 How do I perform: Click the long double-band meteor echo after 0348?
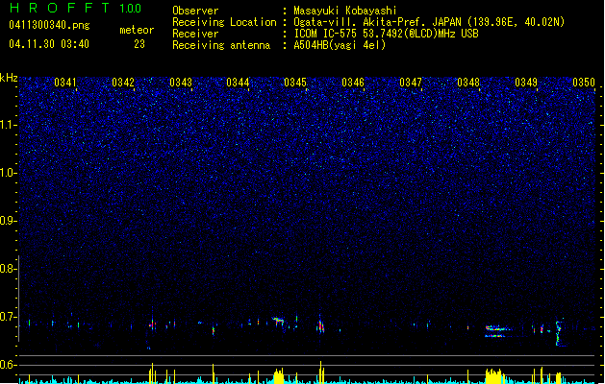pos(497,331)
